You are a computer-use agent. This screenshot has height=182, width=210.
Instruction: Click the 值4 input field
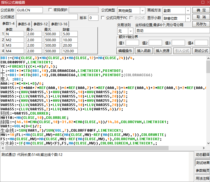tap(201, 43)
